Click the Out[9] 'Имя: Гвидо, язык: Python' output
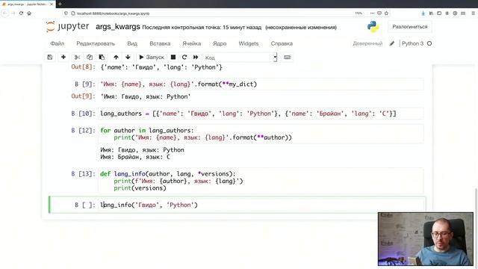 click(146, 96)
